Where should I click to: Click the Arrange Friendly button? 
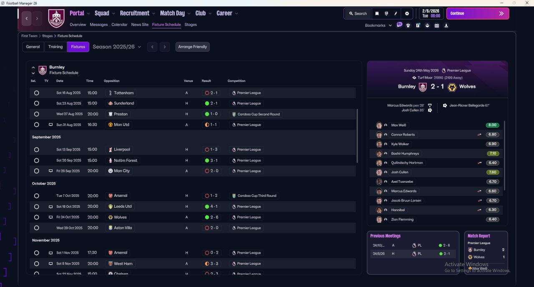192,47
